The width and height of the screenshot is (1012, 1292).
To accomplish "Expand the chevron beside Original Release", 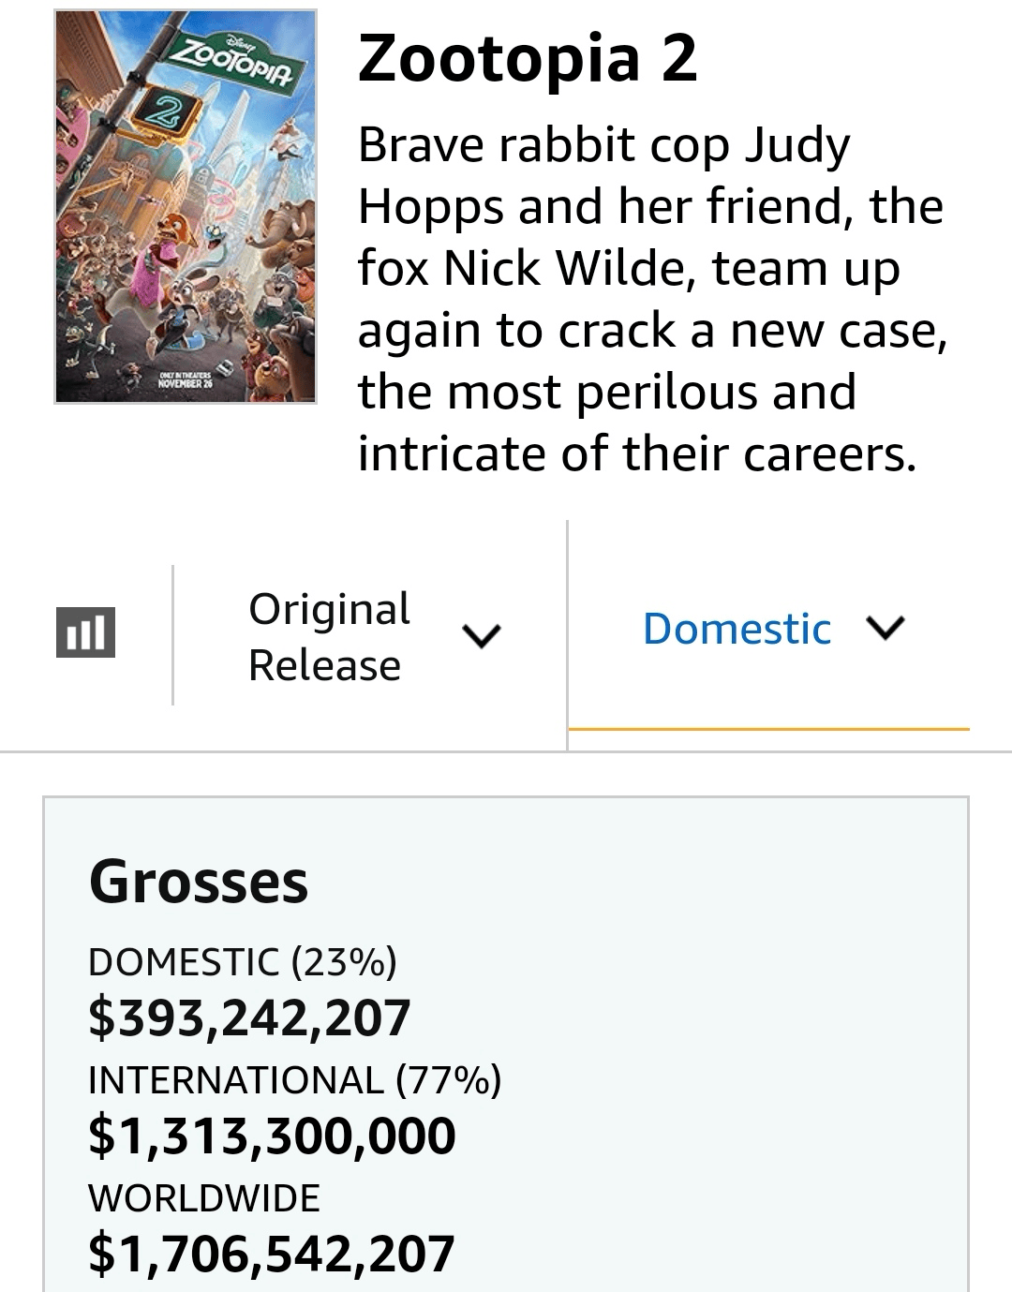I will pos(482,636).
